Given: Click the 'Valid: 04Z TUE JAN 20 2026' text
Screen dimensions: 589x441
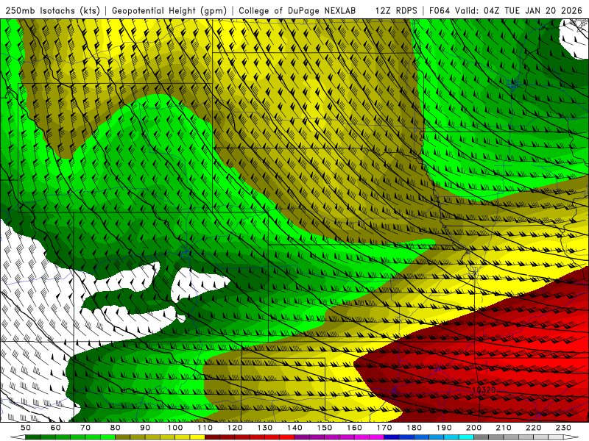Looking at the screenshot, I should tap(519, 10).
